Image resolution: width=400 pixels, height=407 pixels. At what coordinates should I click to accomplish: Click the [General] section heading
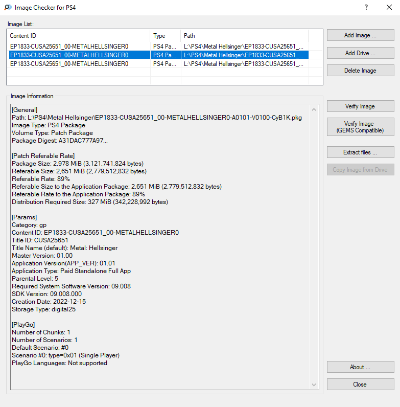click(25, 110)
